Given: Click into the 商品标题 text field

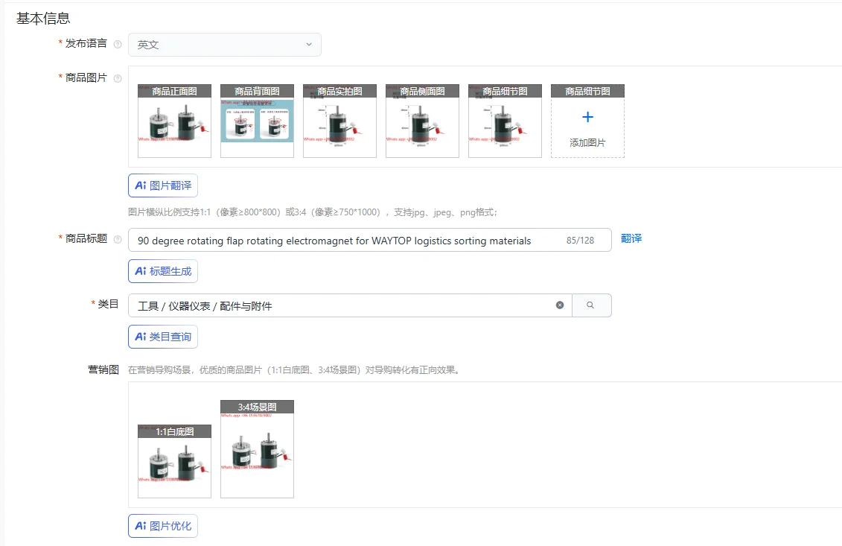Looking at the screenshot, I should 369,240.
